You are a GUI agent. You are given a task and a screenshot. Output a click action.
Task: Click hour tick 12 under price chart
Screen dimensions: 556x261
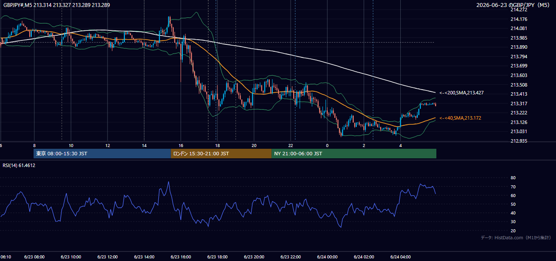[107, 145]
